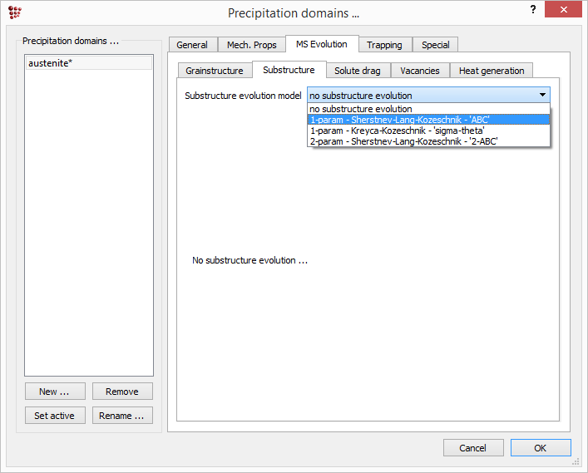Select austenite* in the domains list
Image resolution: width=588 pixels, height=473 pixels.
(88, 63)
